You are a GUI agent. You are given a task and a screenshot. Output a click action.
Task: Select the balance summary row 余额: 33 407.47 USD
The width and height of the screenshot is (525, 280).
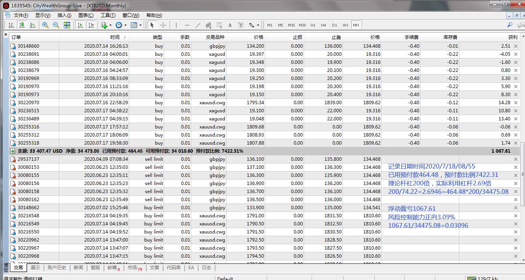(264, 151)
